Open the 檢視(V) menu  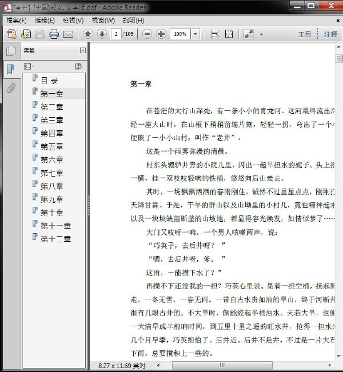pos(73,21)
